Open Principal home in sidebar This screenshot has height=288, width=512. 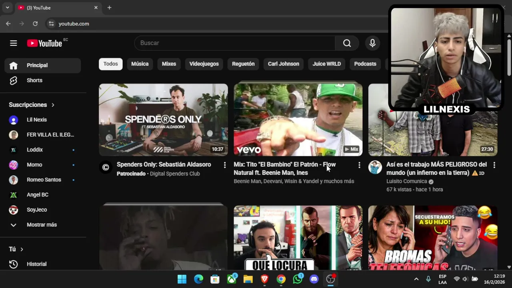pos(42,65)
